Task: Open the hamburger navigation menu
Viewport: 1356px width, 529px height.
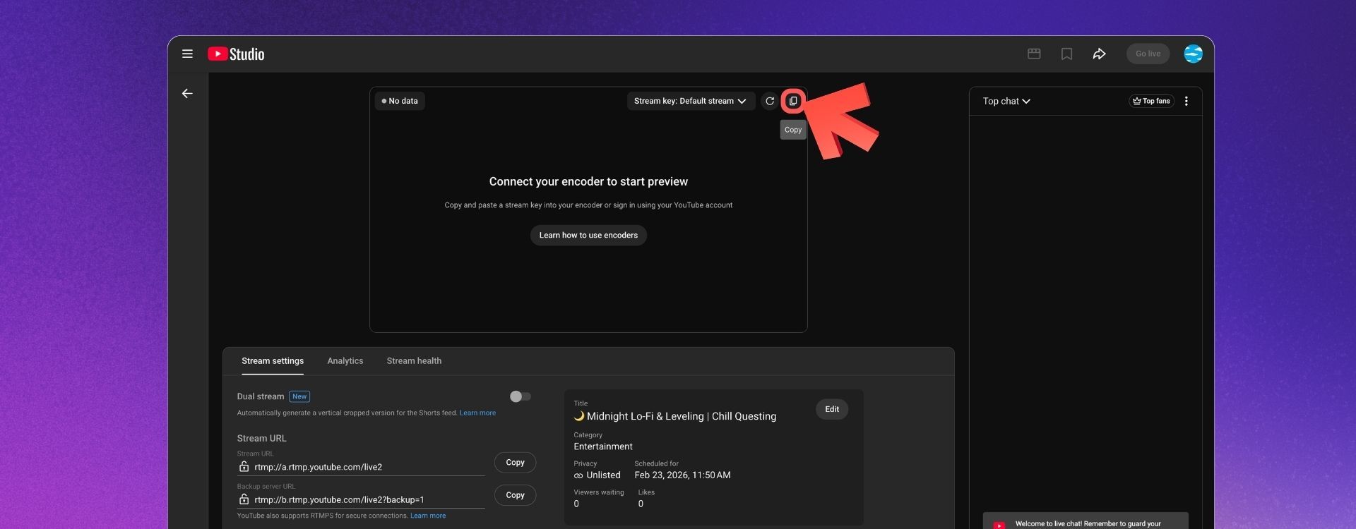Action: point(187,54)
